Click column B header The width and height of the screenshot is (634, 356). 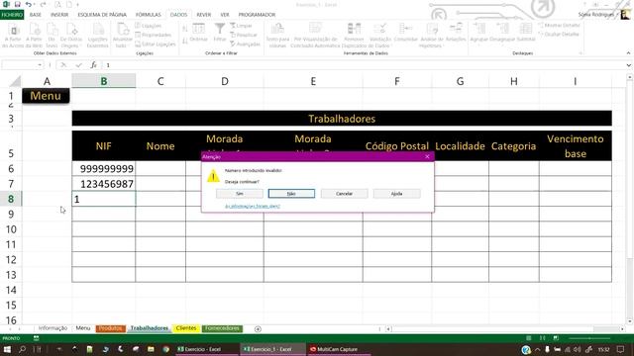(x=104, y=81)
